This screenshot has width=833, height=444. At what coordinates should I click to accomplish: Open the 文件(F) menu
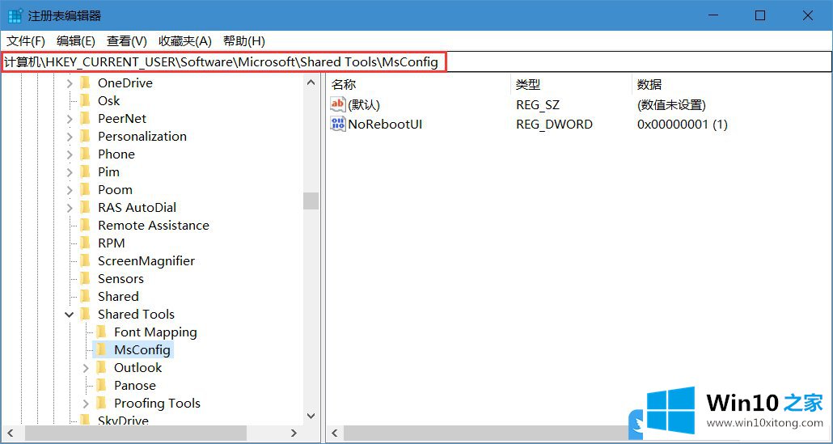pyautogui.click(x=26, y=41)
